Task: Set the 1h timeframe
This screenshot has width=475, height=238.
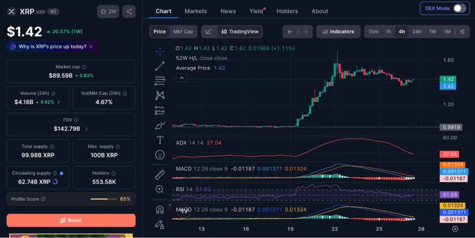Action: 388,31
